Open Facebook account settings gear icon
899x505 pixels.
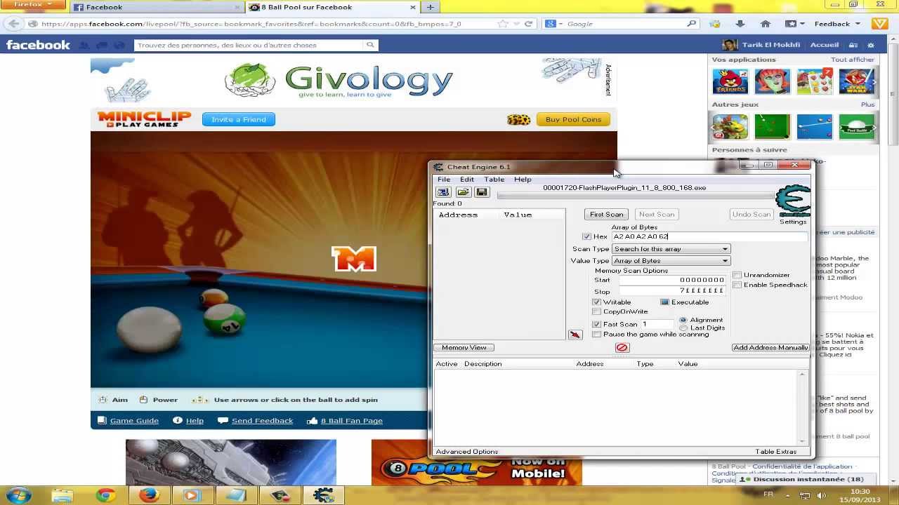[871, 45]
